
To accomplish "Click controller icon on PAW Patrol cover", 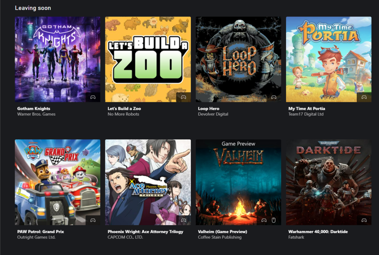I will (93, 220).
